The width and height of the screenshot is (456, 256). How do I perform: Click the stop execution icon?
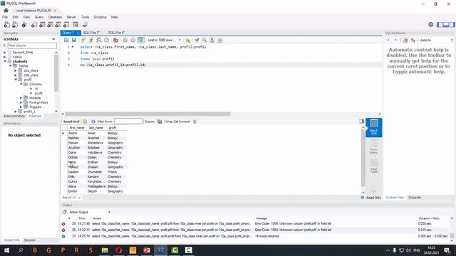(106, 40)
